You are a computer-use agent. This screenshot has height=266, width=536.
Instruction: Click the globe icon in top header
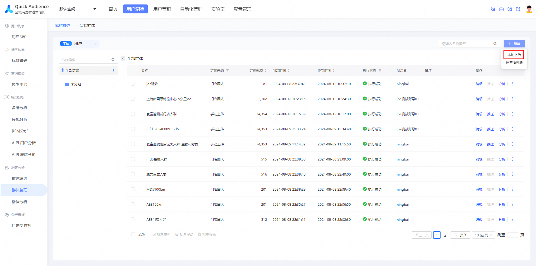518,9
